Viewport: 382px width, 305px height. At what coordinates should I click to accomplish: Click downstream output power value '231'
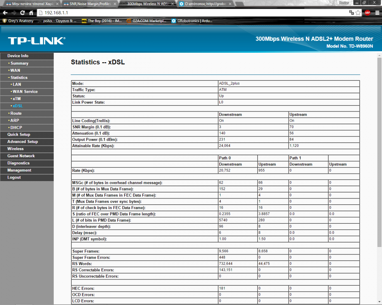click(222, 139)
